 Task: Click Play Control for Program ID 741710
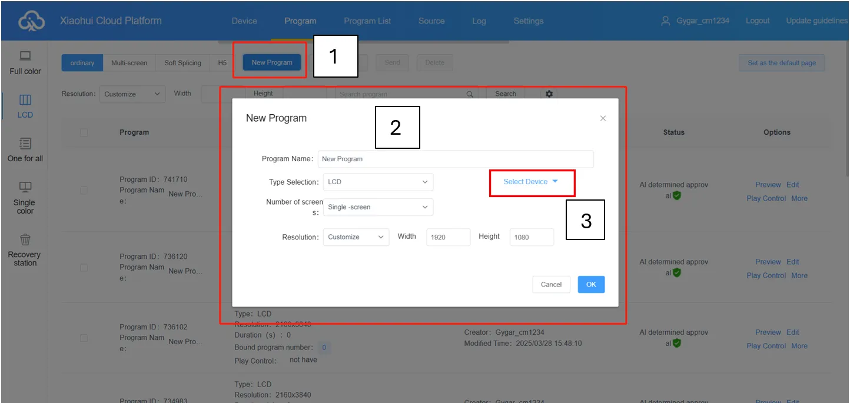click(x=766, y=198)
